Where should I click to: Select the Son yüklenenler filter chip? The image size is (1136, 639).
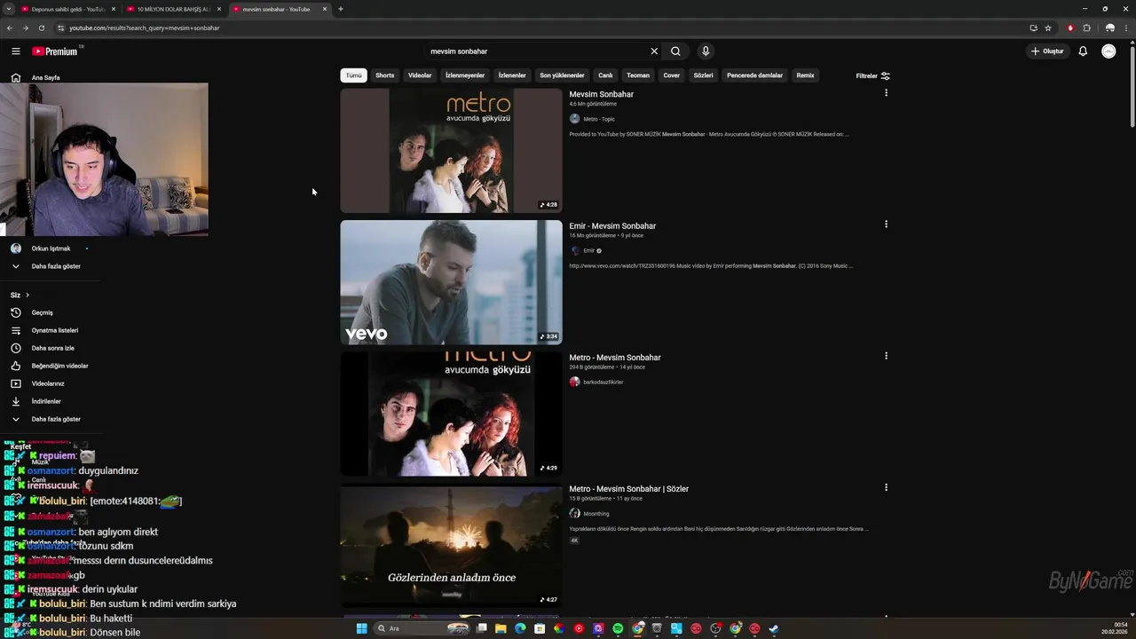coord(562,75)
